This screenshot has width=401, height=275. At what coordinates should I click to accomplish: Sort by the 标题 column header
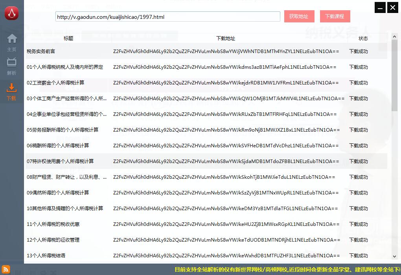tap(68, 38)
